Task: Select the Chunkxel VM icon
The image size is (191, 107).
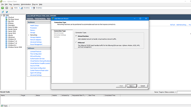Action: tap(6, 17)
